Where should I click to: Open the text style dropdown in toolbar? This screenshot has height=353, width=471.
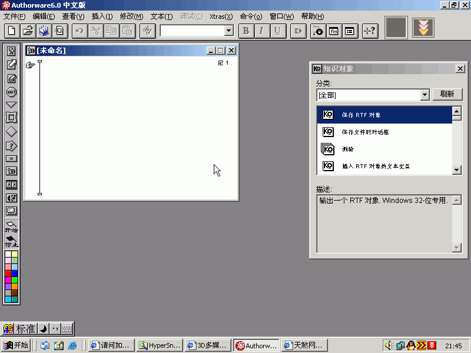tap(229, 31)
